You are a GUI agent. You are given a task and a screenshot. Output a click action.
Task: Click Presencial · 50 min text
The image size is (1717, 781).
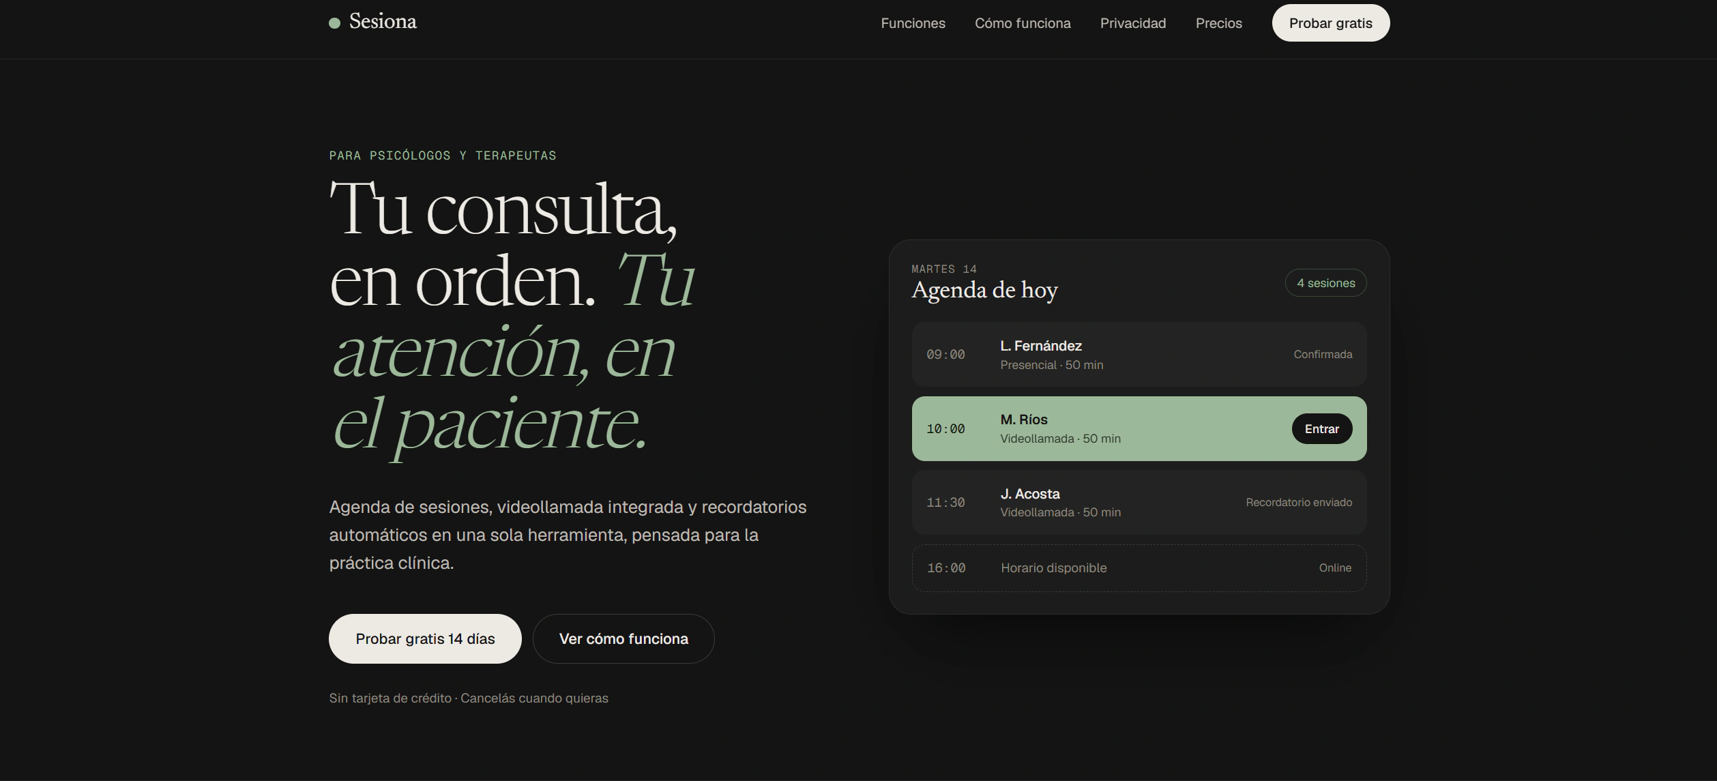click(x=1051, y=365)
